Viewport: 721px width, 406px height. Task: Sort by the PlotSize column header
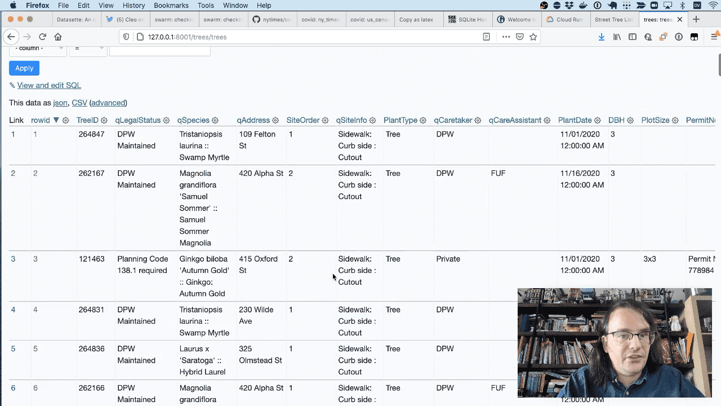(x=655, y=120)
